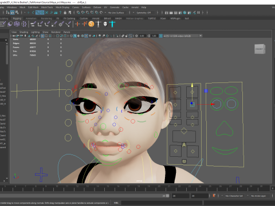Open the viewport Renderer menu
This screenshot has height=206, width=275.
click(56, 32)
